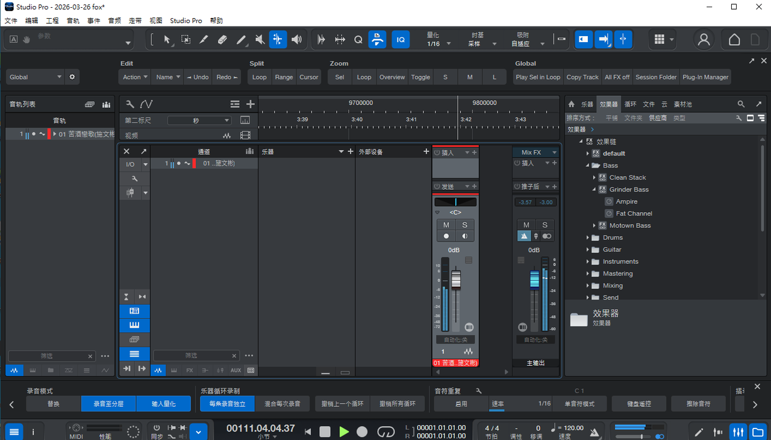The image size is (771, 440).
Task: Expand the Drums folder
Action: [x=588, y=237]
